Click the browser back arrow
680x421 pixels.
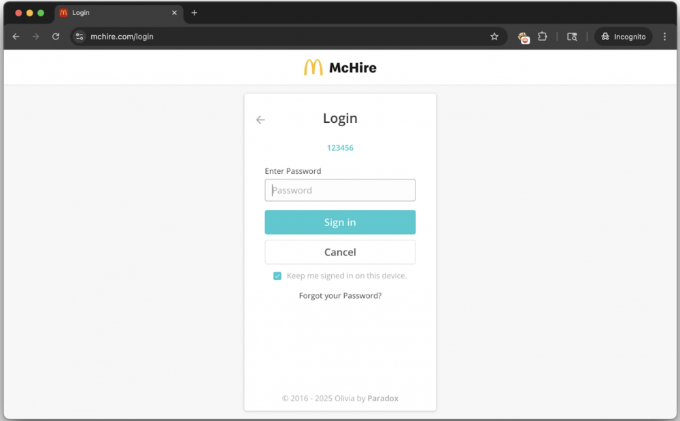click(16, 37)
